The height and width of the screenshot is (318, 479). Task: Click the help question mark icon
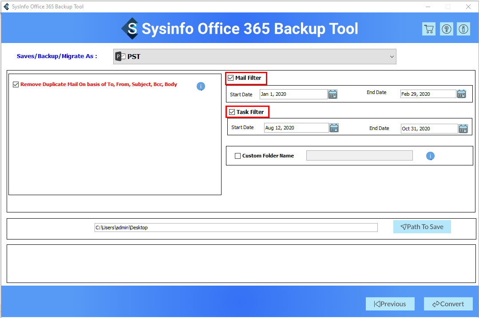click(x=446, y=29)
